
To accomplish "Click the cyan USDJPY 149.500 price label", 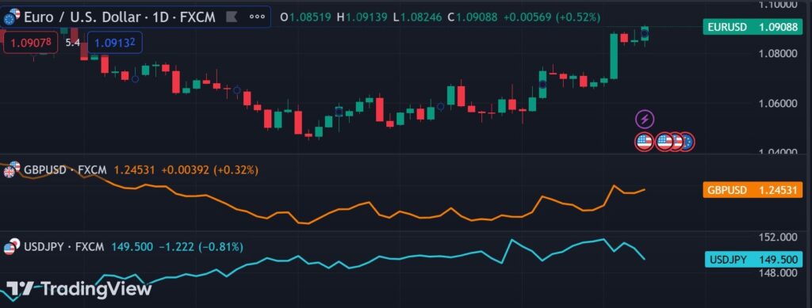I will (x=754, y=260).
